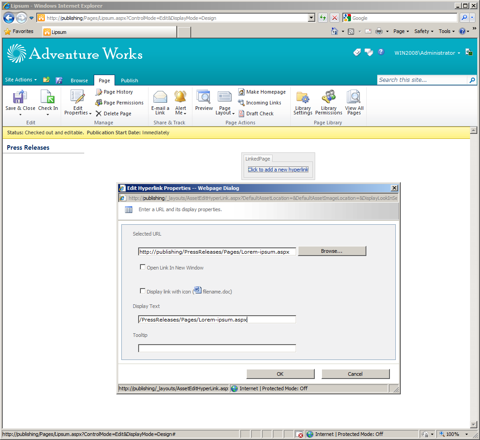480x440 pixels.
Task: Switch to the Browse ribbon tab
Action: (79, 80)
